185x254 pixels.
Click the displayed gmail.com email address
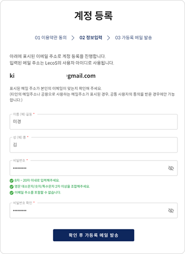click(52, 76)
